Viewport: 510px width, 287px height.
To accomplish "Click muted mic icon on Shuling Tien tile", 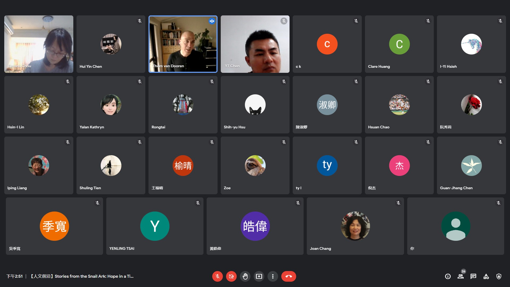I will (x=140, y=142).
